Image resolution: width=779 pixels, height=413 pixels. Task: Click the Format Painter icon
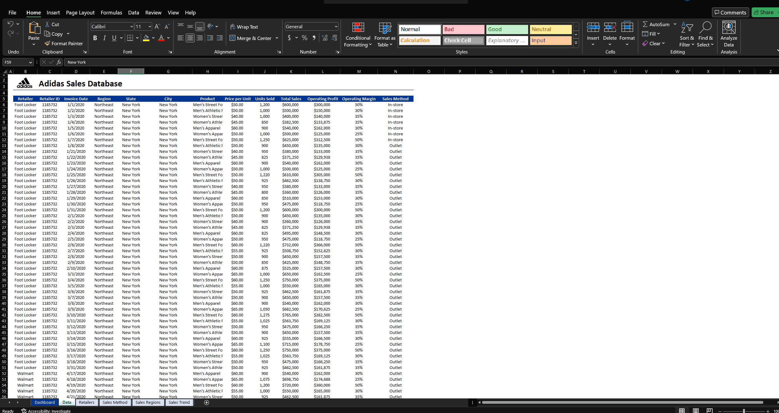tap(47, 43)
